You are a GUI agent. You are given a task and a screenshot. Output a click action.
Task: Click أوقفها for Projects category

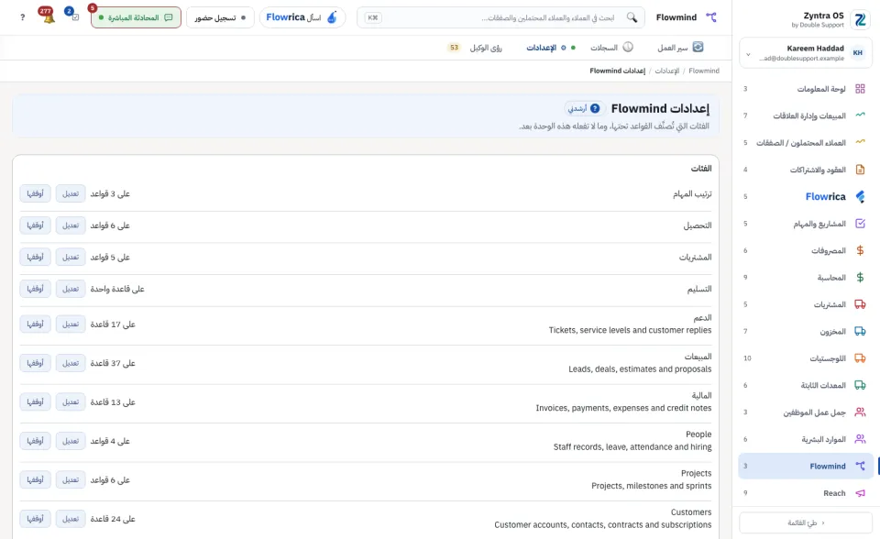[x=36, y=480]
